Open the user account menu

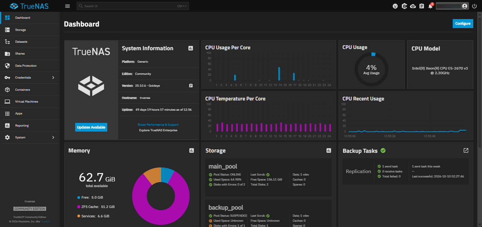click(x=452, y=6)
